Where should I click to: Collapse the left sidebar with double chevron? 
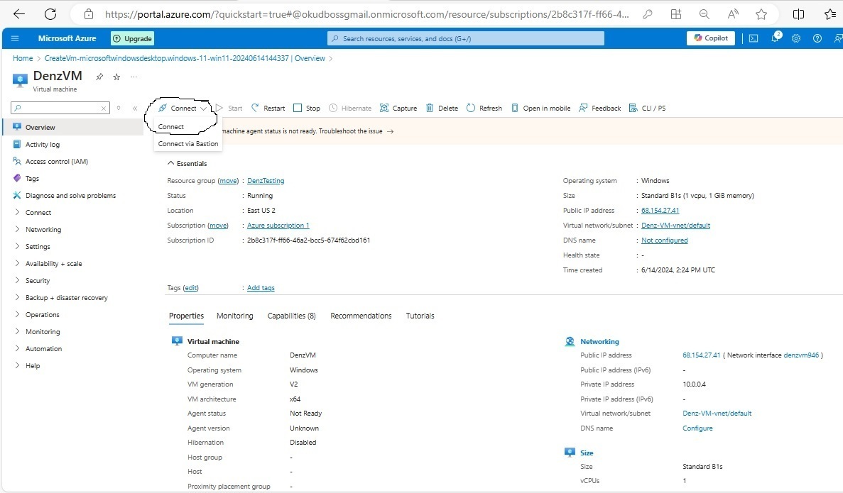135,108
